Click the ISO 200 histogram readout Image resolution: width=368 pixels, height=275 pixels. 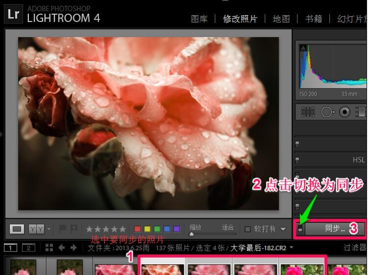click(x=308, y=94)
